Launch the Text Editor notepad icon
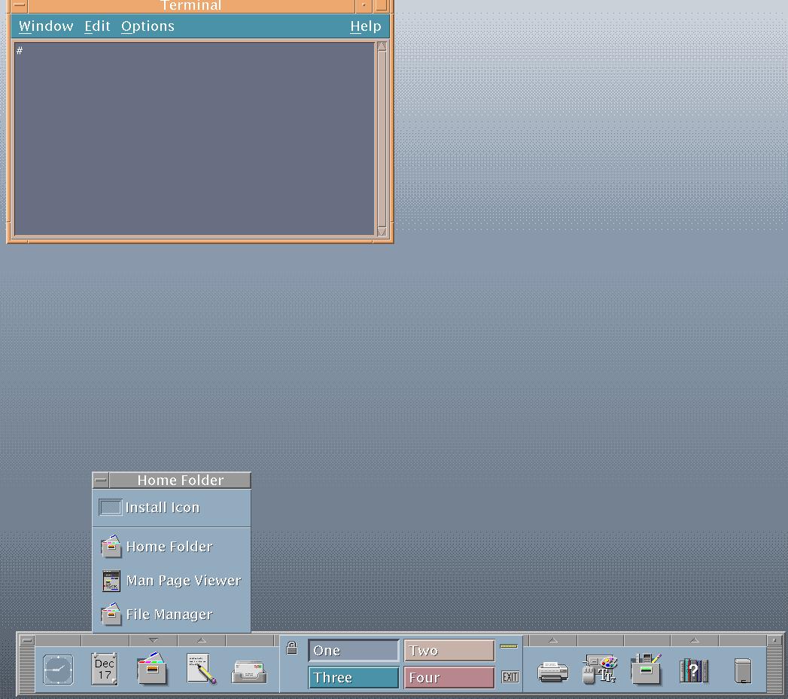The image size is (788, 699). (x=201, y=669)
